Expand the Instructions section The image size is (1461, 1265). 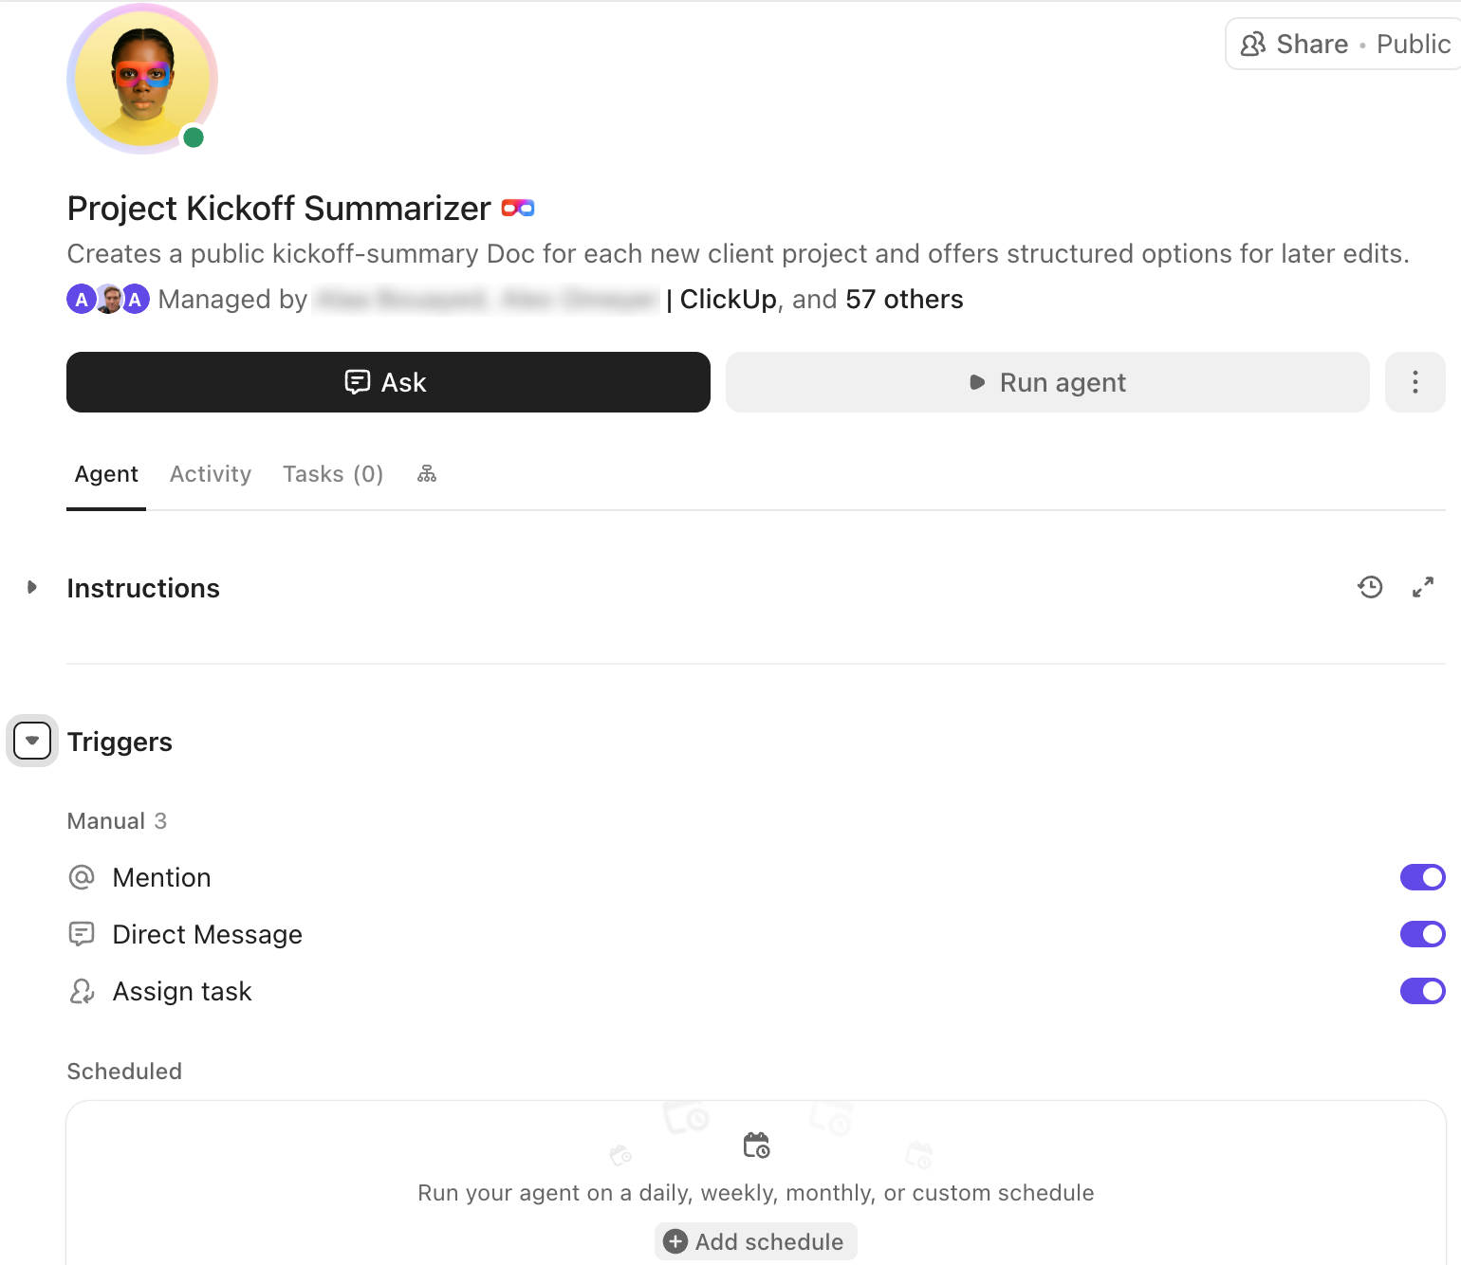pyautogui.click(x=31, y=587)
